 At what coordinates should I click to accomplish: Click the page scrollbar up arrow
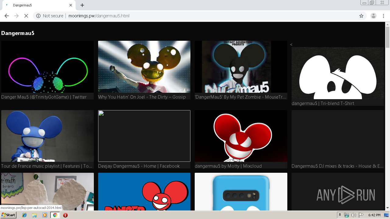coord(388,24)
